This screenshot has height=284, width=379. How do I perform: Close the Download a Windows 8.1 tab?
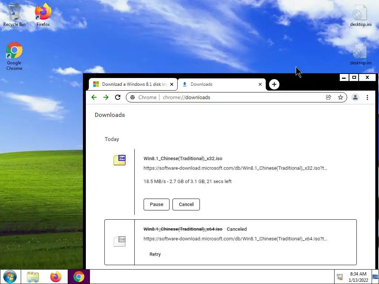(172, 84)
